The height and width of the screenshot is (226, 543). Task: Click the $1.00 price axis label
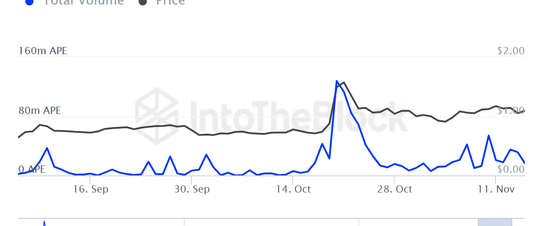pyautogui.click(x=510, y=111)
